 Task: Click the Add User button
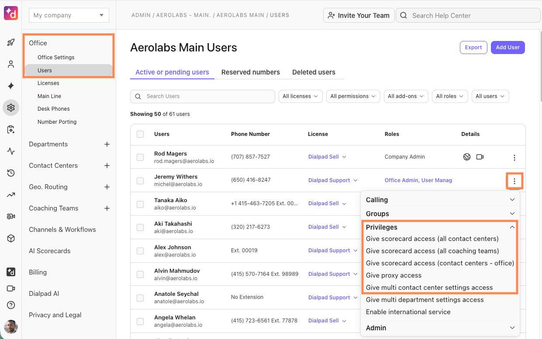click(x=508, y=47)
